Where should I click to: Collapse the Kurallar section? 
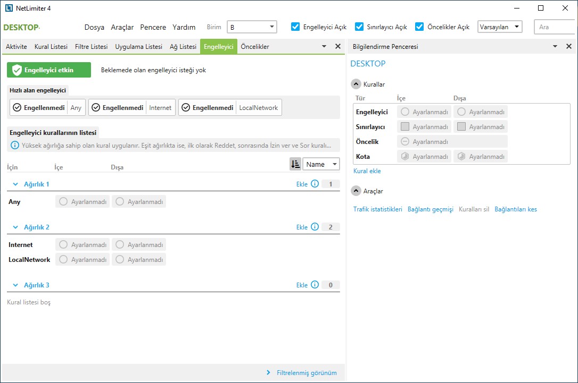click(356, 84)
